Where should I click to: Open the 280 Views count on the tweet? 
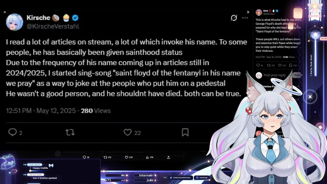click(x=96, y=111)
